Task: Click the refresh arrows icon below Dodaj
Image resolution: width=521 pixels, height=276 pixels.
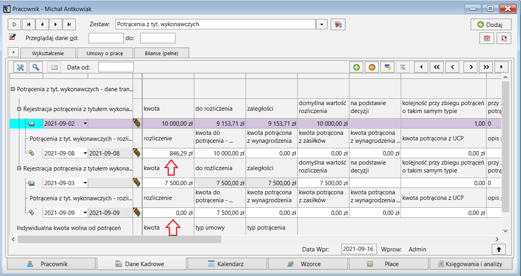Action: coord(504,38)
